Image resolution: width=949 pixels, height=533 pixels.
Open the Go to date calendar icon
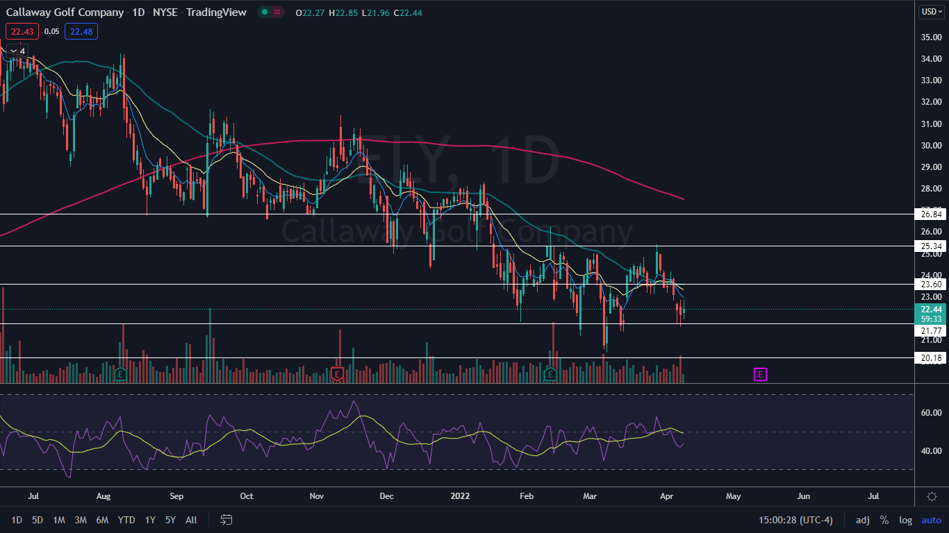226,520
